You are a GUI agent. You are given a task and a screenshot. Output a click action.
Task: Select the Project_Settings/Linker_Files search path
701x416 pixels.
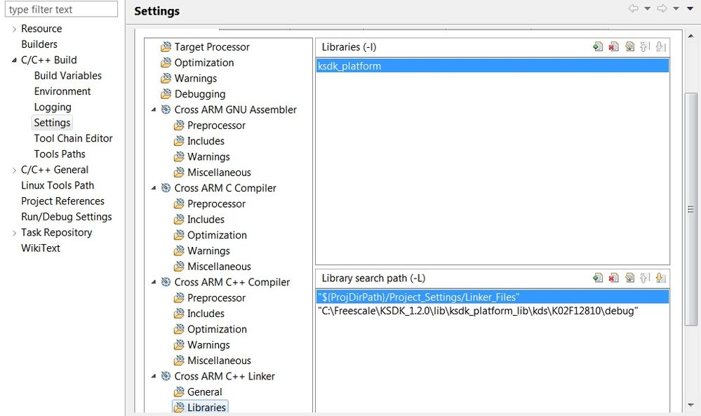tap(492, 297)
